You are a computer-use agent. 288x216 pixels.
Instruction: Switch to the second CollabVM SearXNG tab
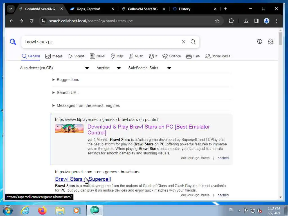pos(143,9)
